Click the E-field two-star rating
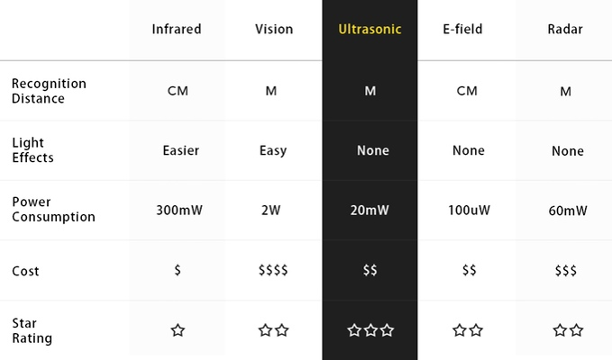Screen dimensions: 612x360 (468, 330)
